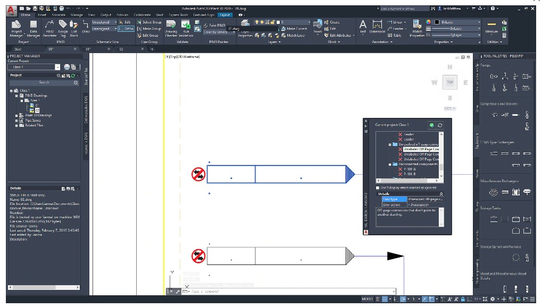
Task: Click the refresh icon in Validation Summary
Action: pos(440,125)
